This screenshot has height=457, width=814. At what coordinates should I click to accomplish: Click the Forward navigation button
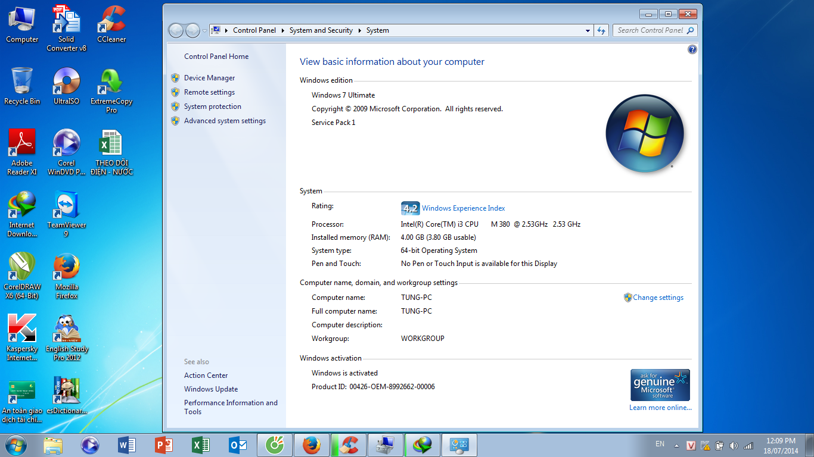192,30
